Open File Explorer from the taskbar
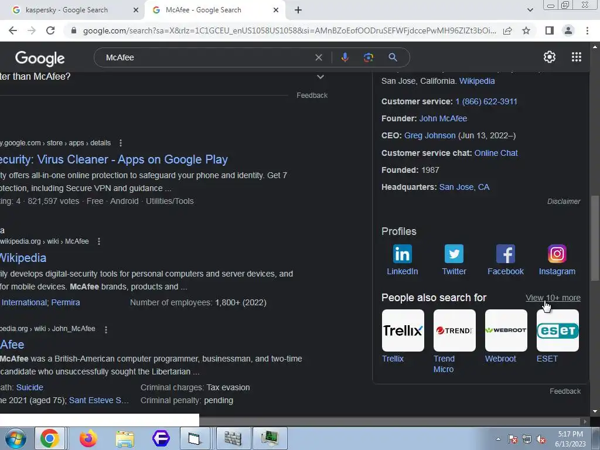 click(x=125, y=438)
